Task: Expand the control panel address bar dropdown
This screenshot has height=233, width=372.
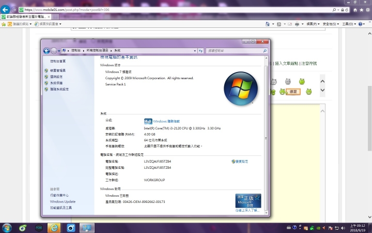Action: click(195, 51)
